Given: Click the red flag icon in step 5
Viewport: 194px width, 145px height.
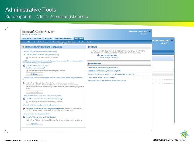Looking at the screenshot, I should [24, 109].
